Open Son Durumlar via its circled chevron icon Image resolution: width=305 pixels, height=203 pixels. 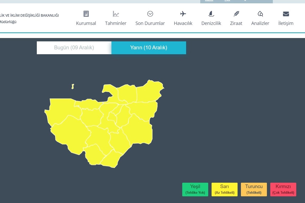[x=150, y=14]
